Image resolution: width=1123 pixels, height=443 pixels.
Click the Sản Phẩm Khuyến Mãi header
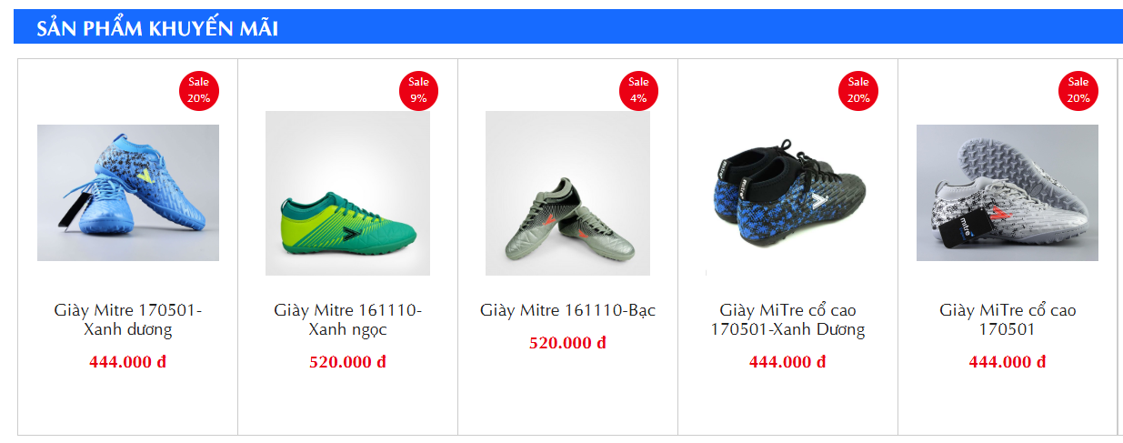pos(157,29)
